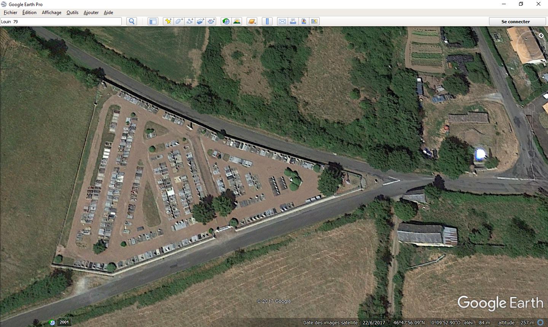Open the Fichier menu

10,13
